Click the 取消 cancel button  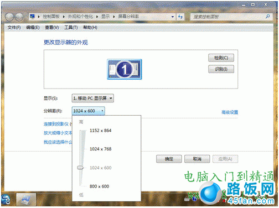tap(197, 159)
